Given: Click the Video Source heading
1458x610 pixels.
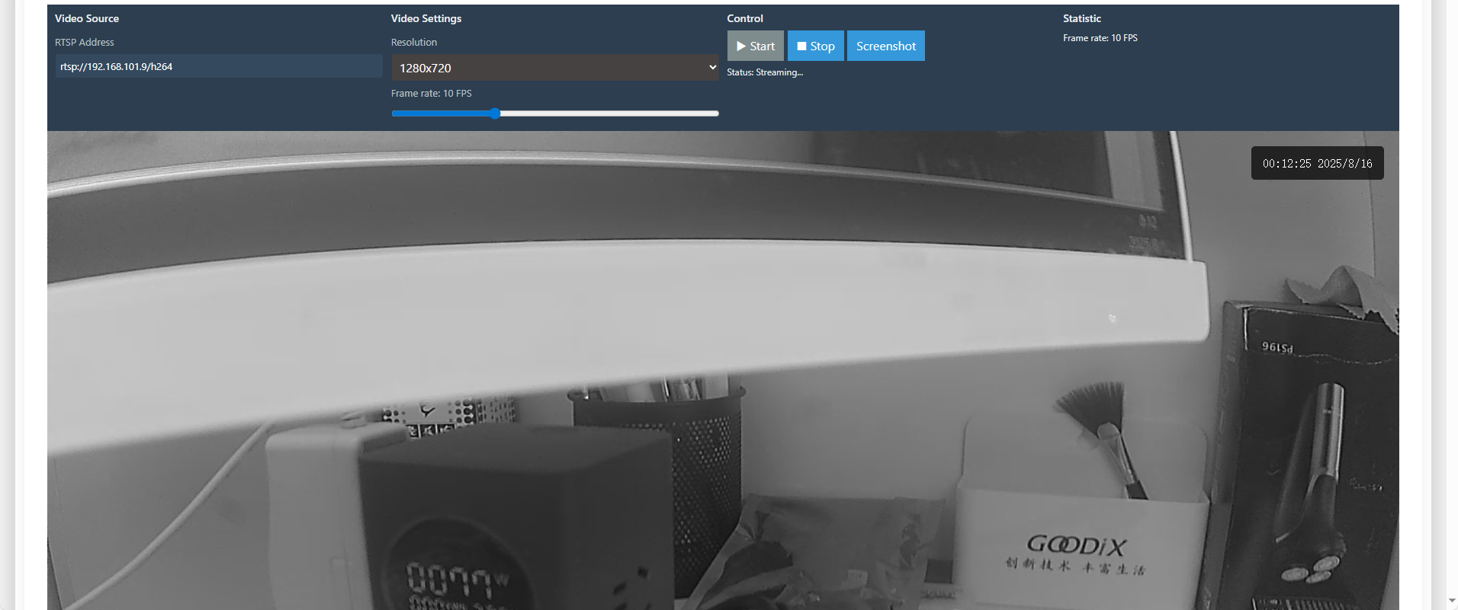Looking at the screenshot, I should 87,18.
